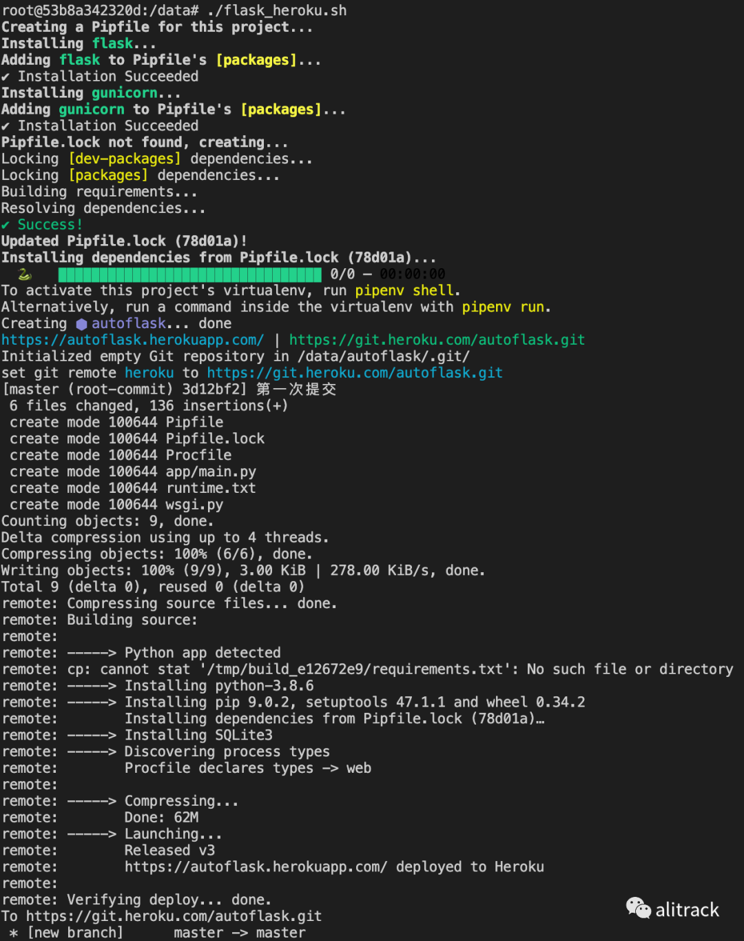Click the git URL in the set git remote line
Viewport: 744px width, 941px height.
click(355, 373)
